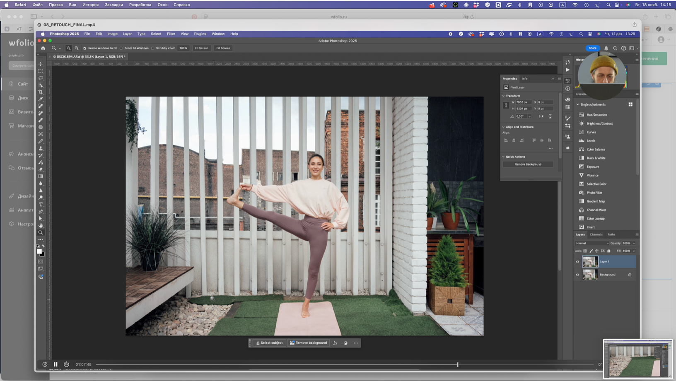Image resolution: width=676 pixels, height=381 pixels.
Task: Open the Filter menu
Action: (x=171, y=34)
